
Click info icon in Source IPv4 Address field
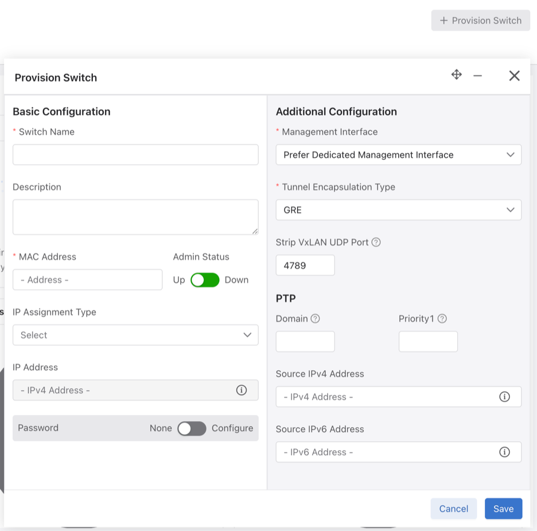504,397
